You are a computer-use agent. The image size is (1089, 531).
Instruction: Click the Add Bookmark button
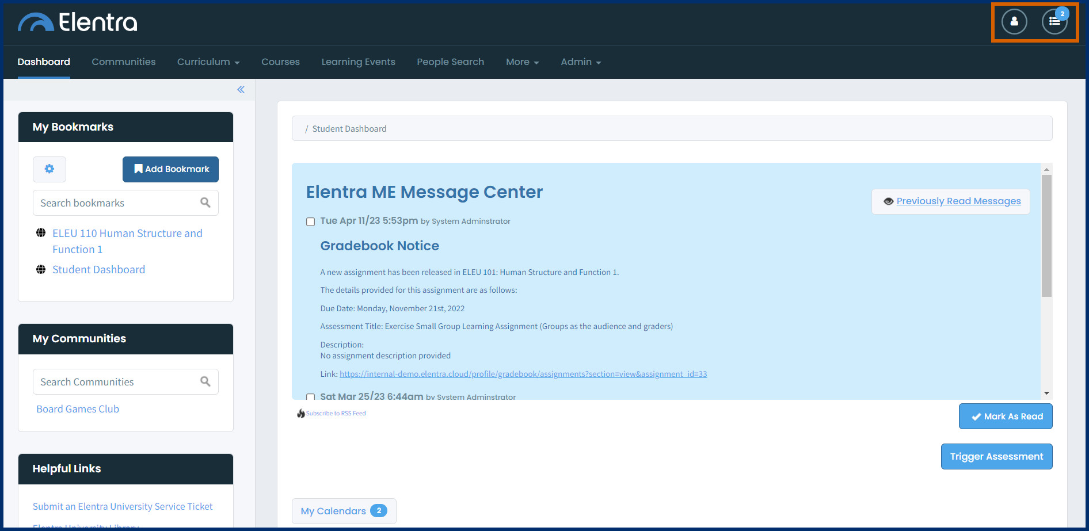click(x=170, y=169)
